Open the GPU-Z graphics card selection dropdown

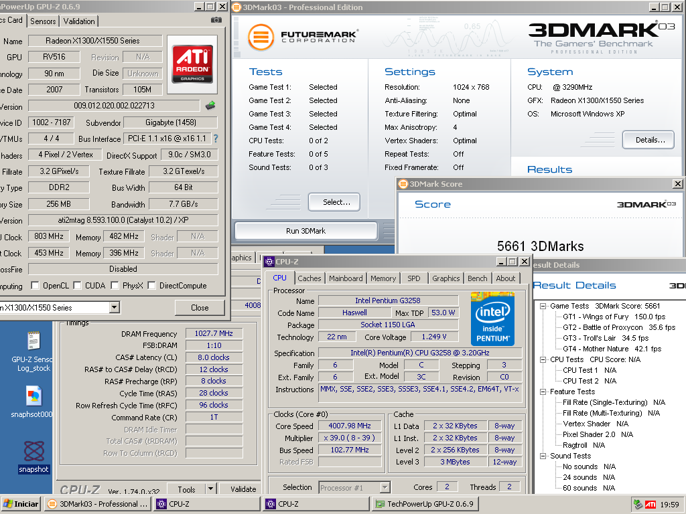[x=114, y=307]
